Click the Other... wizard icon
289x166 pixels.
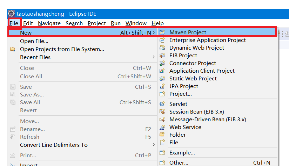click(162, 163)
